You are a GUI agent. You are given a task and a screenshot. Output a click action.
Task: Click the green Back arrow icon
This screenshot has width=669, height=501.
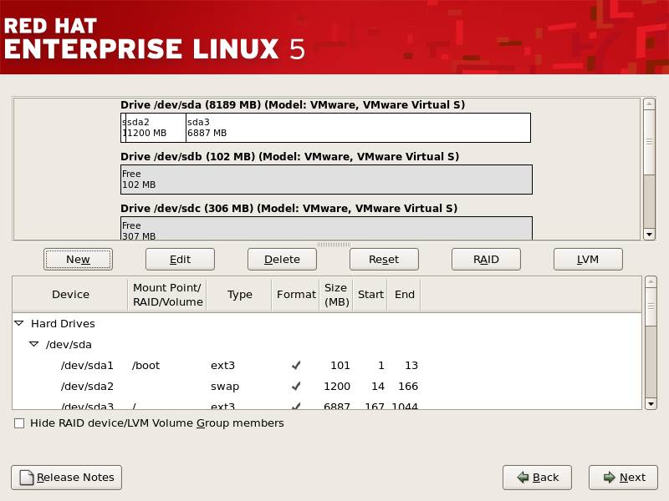[523, 477]
